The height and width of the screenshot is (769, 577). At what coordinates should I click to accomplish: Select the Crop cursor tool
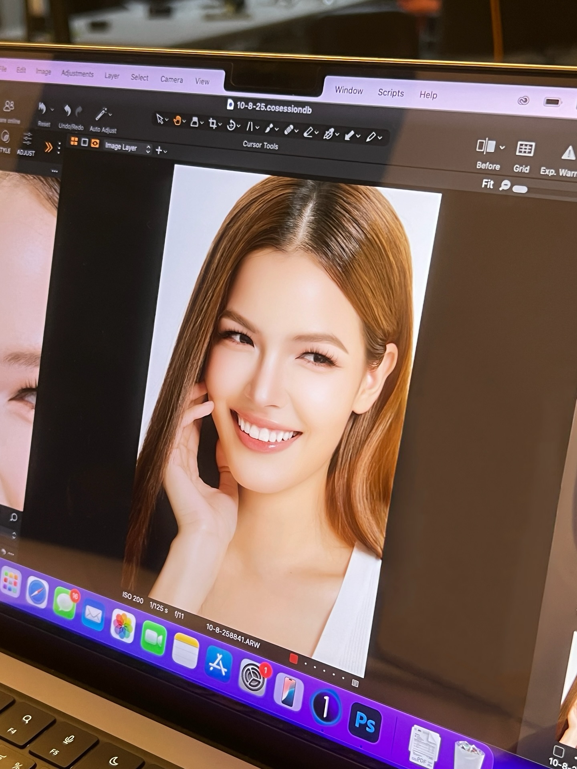coord(212,124)
